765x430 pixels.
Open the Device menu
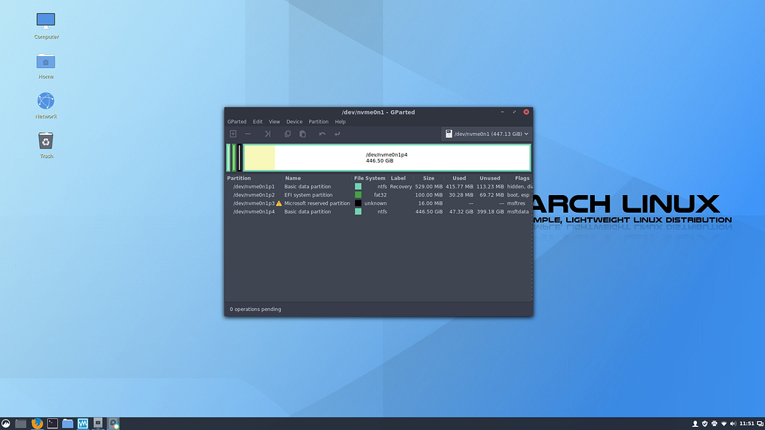point(294,122)
